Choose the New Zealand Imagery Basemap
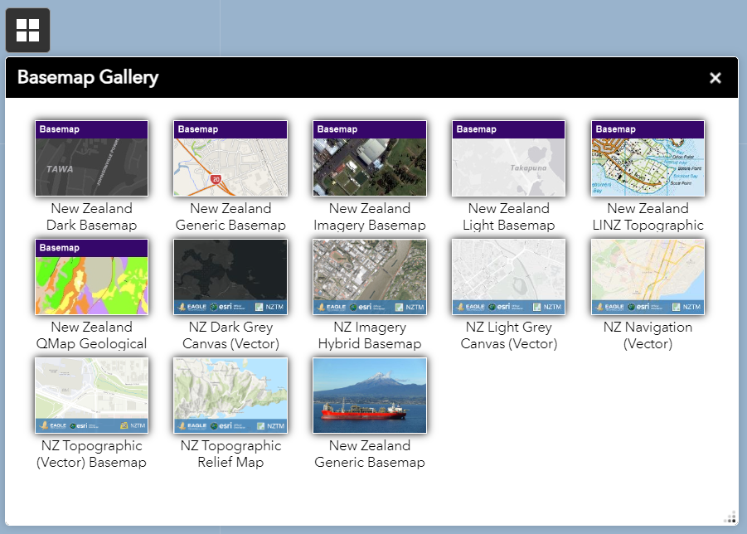 (369, 158)
